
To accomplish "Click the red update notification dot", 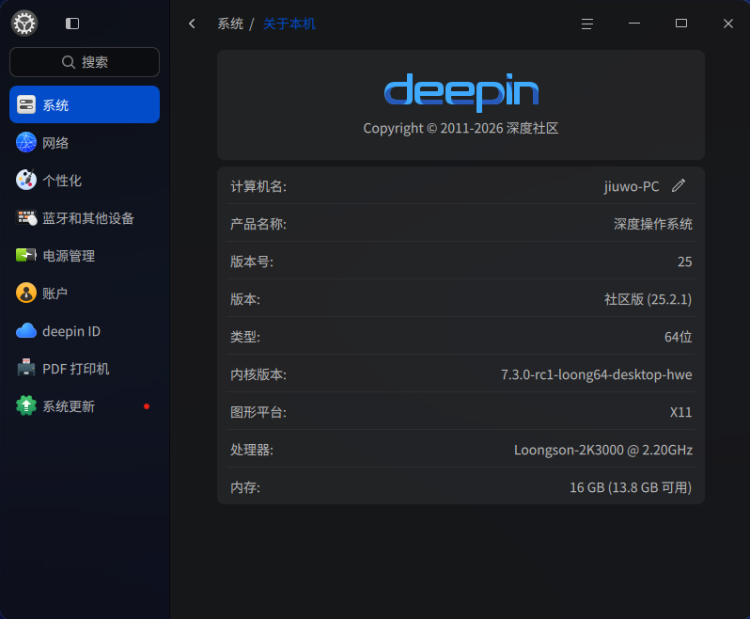I will coord(147,406).
